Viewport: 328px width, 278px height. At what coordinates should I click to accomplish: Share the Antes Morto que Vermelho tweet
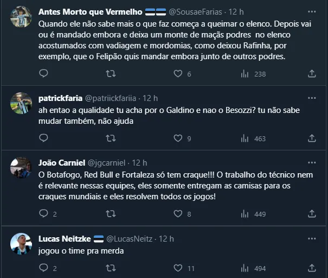pyautogui.click(x=312, y=74)
